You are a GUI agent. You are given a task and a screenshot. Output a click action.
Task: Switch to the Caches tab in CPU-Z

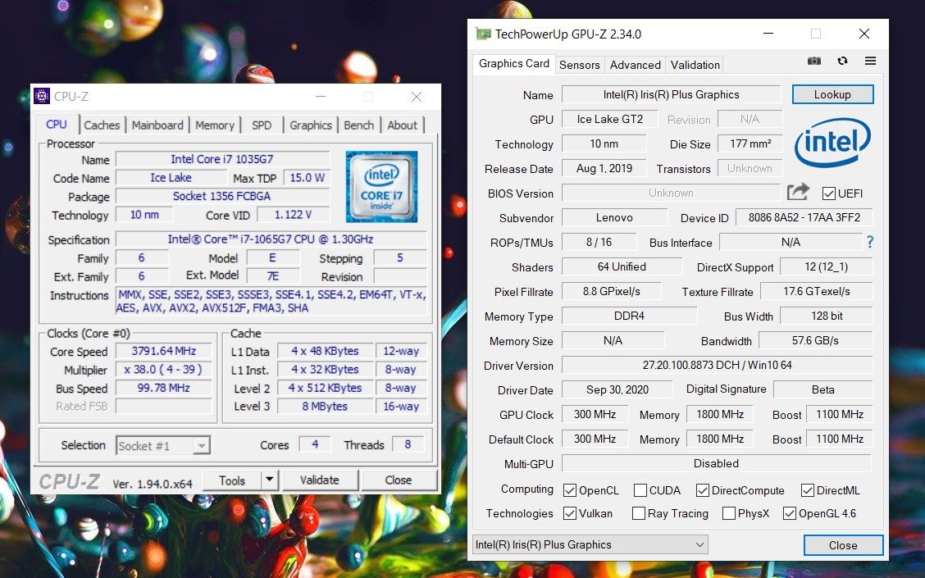tap(102, 125)
